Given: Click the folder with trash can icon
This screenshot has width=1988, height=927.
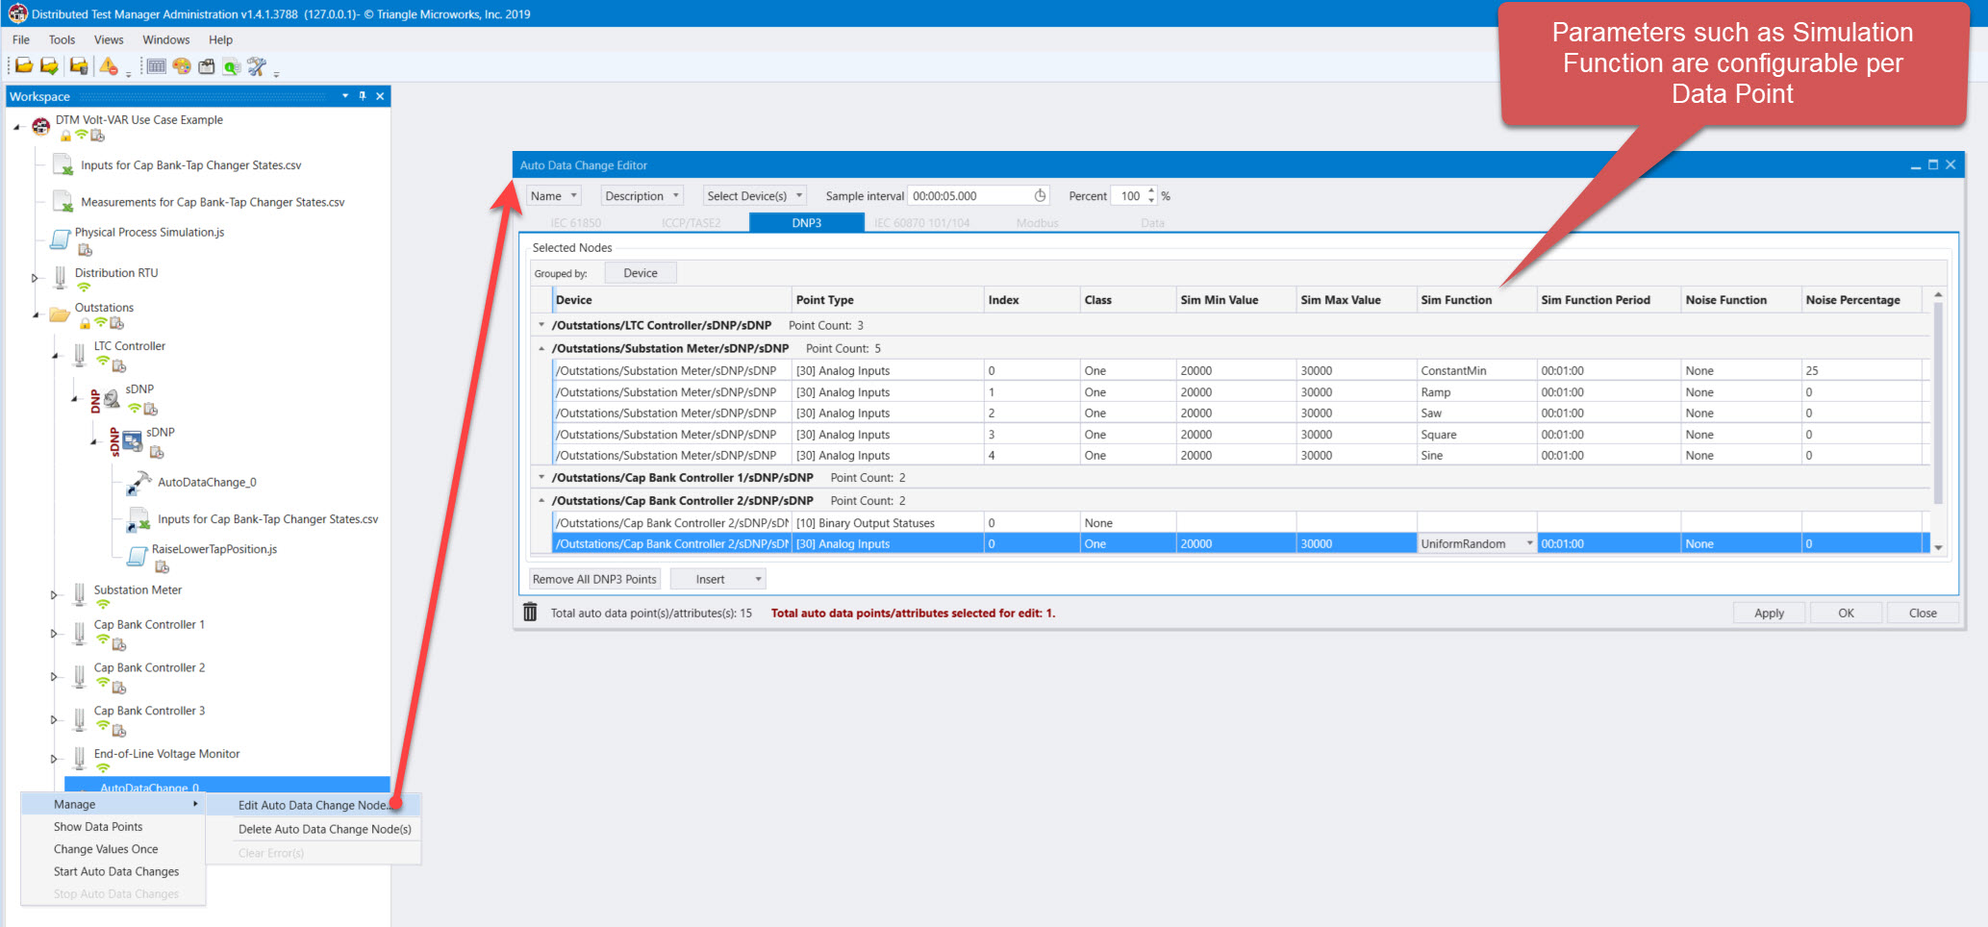Looking at the screenshot, I should click(79, 66).
